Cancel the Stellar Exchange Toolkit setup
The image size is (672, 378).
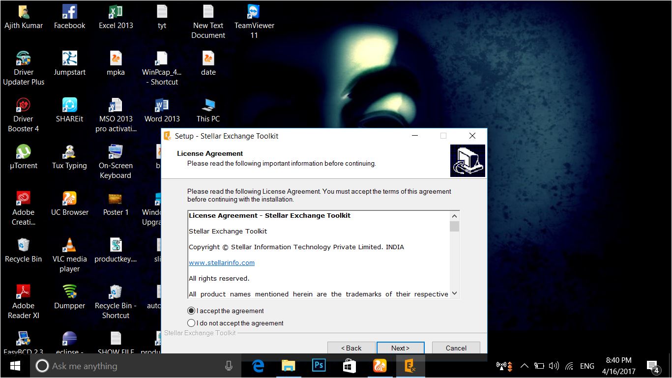pos(456,348)
